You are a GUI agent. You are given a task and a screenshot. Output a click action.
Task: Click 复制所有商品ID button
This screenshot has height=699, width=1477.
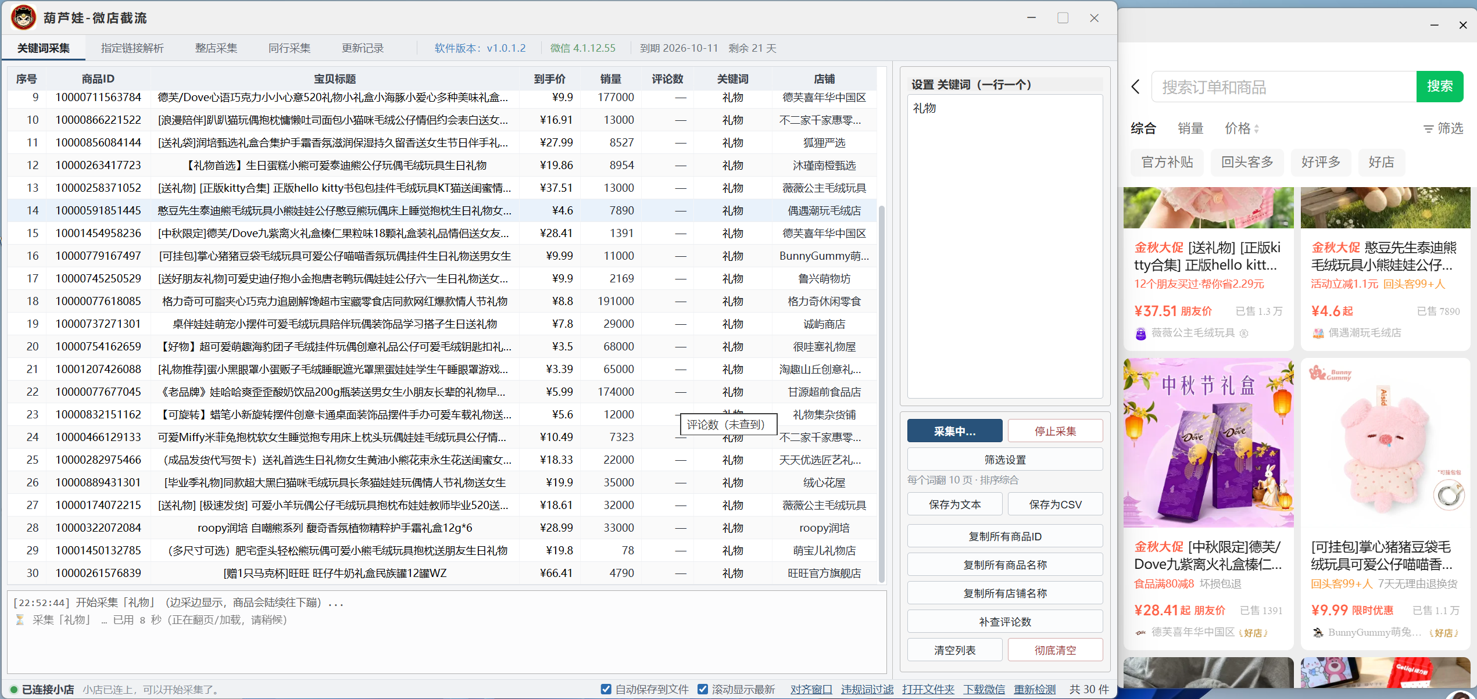click(1005, 536)
